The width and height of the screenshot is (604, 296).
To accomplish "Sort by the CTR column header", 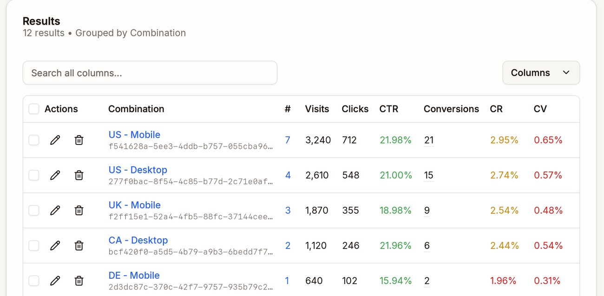I will pyautogui.click(x=389, y=109).
